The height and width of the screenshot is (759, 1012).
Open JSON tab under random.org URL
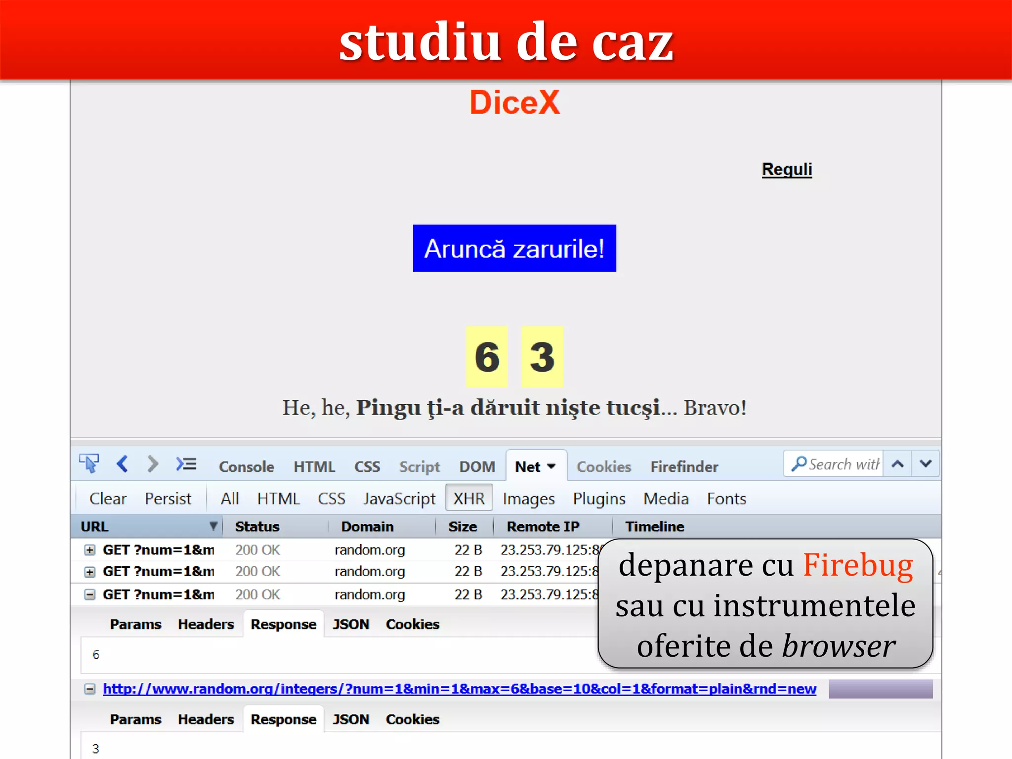tap(351, 719)
